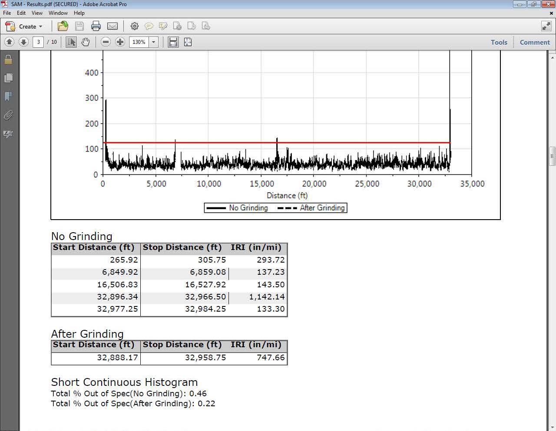The width and height of the screenshot is (556, 431).
Task: Click the After Grinding table heading above 32,888.17
Action: coord(87,334)
